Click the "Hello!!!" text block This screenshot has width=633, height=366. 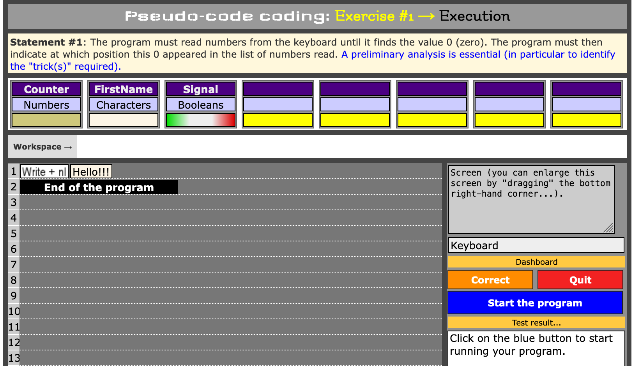click(91, 172)
